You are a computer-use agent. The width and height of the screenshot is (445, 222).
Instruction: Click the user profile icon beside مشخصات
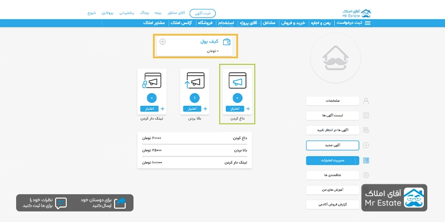point(365,100)
